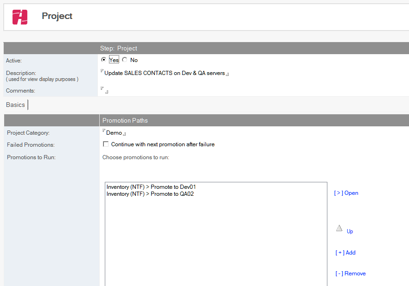
Task: Click the pink app logo icon
Action: pyautogui.click(x=20, y=17)
